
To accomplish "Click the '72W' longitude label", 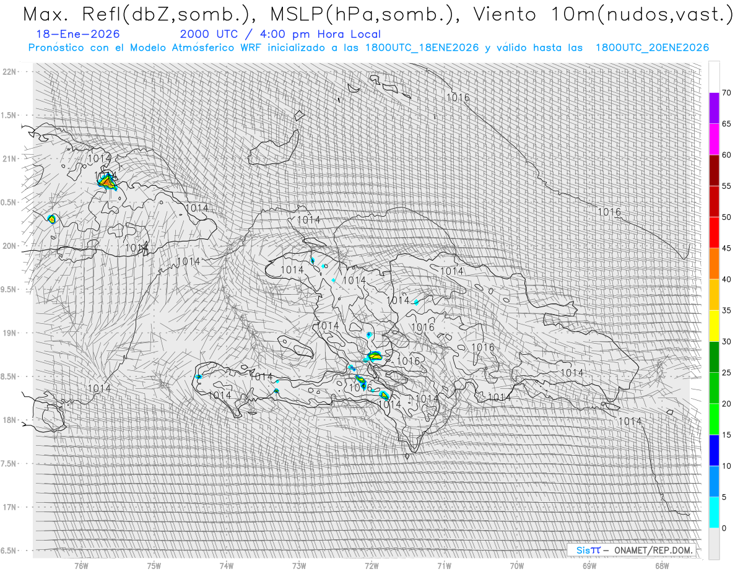I will pos(371,565).
